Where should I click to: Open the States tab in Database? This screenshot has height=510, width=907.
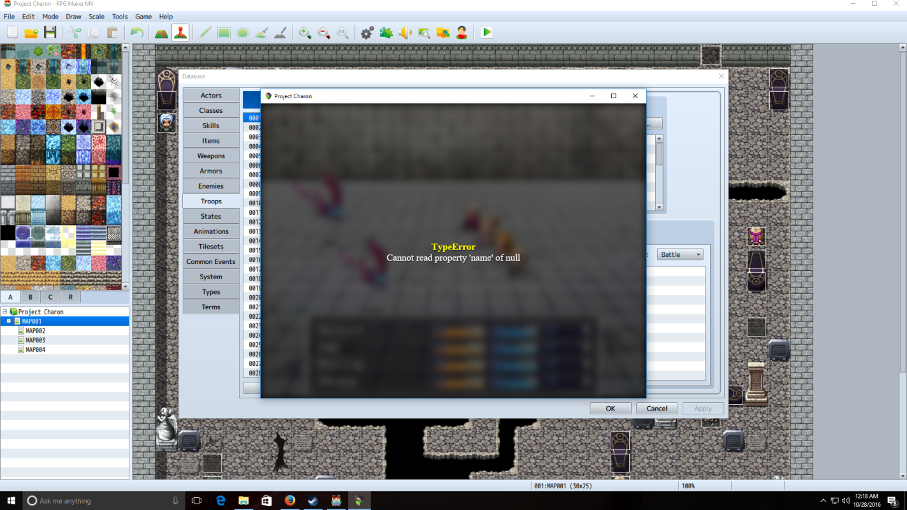(x=211, y=216)
